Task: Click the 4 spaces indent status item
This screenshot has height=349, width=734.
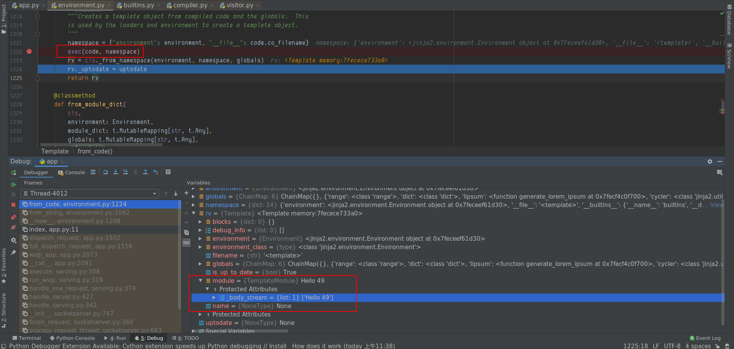Action: click(698, 346)
